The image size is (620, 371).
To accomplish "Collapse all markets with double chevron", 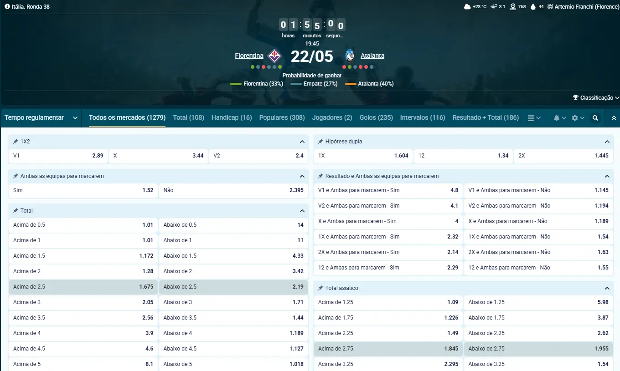I will [x=614, y=118].
